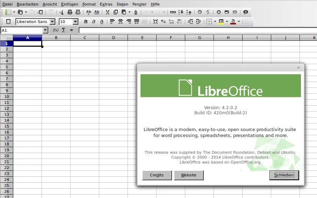Viewport: 317px width, 198px height.
Task: Toggle Justified alignment
Action: tap(137, 22)
